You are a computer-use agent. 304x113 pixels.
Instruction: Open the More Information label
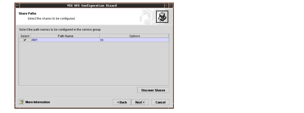click(x=38, y=102)
